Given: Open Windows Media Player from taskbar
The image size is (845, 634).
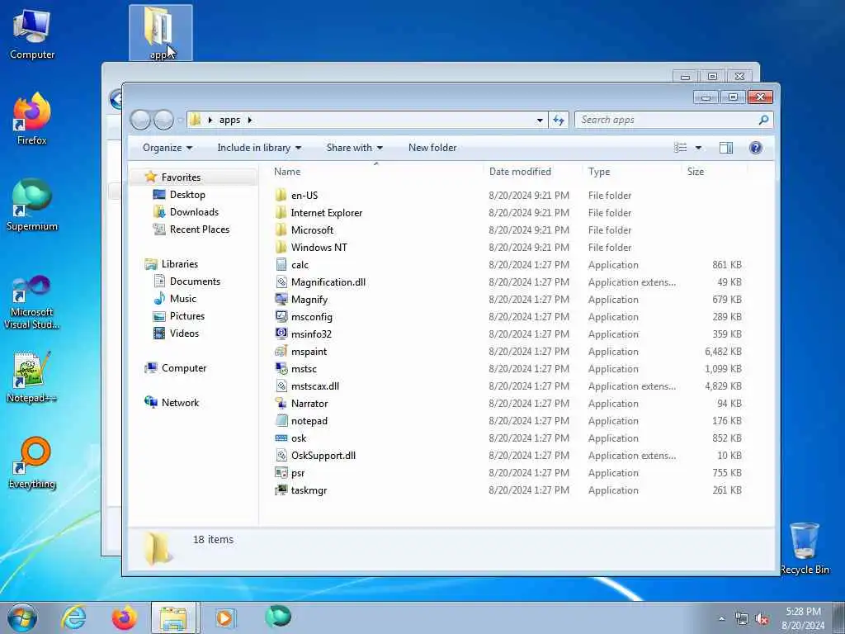Looking at the screenshot, I should pos(224,617).
